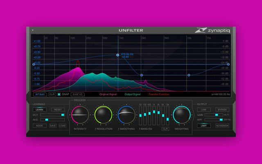Adjust the DCY slider
262x164 pixels.
[x=52, y=115]
